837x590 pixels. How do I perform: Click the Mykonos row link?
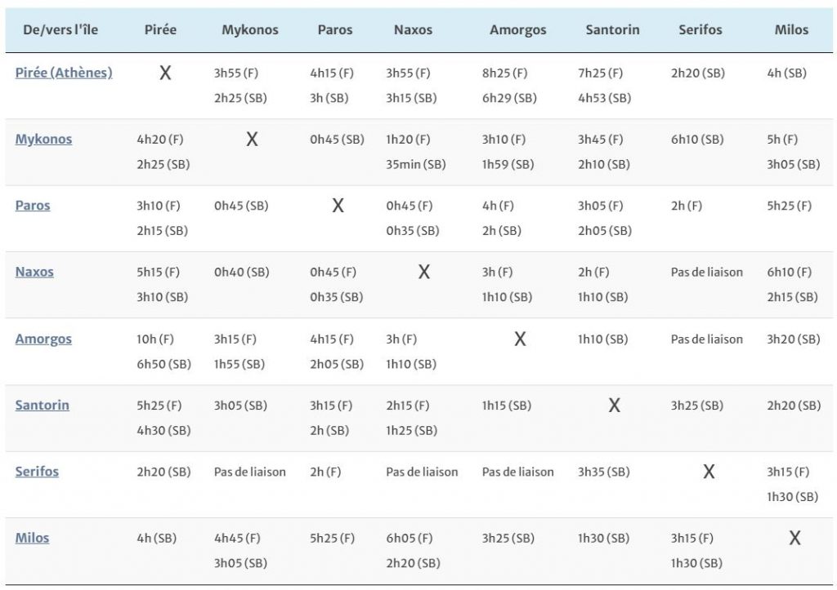click(43, 139)
